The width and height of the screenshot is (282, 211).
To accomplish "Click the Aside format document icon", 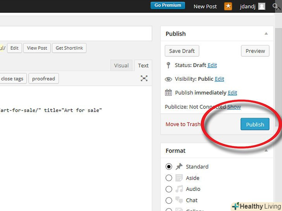I will [x=179, y=178].
